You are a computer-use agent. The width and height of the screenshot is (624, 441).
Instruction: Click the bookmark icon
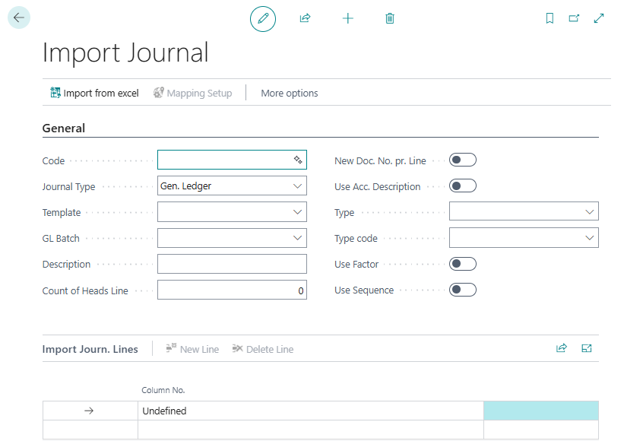click(550, 18)
